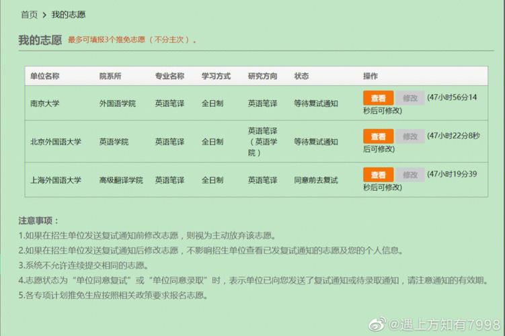
Task: Click the 全日制 cell in 南京大学 row
Action: point(212,103)
